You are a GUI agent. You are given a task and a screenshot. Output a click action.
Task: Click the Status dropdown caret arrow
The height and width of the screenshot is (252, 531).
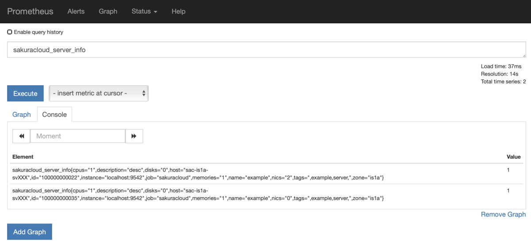[x=155, y=12]
